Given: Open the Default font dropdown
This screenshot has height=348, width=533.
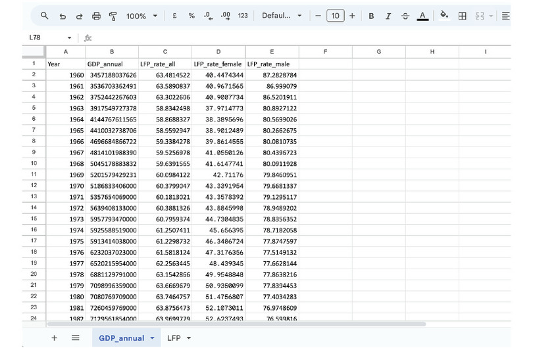Looking at the screenshot, I should click(282, 16).
